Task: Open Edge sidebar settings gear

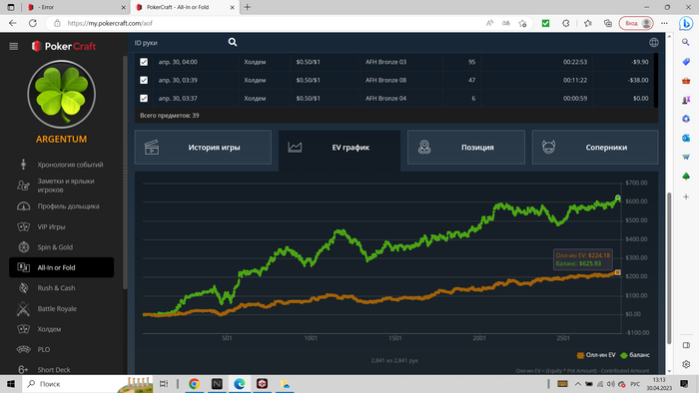Action: (x=686, y=364)
